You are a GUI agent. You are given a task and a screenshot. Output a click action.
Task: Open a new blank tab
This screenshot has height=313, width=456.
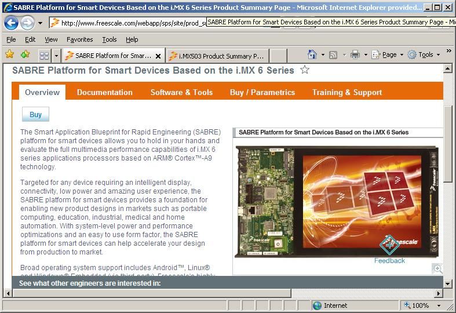coord(278,56)
